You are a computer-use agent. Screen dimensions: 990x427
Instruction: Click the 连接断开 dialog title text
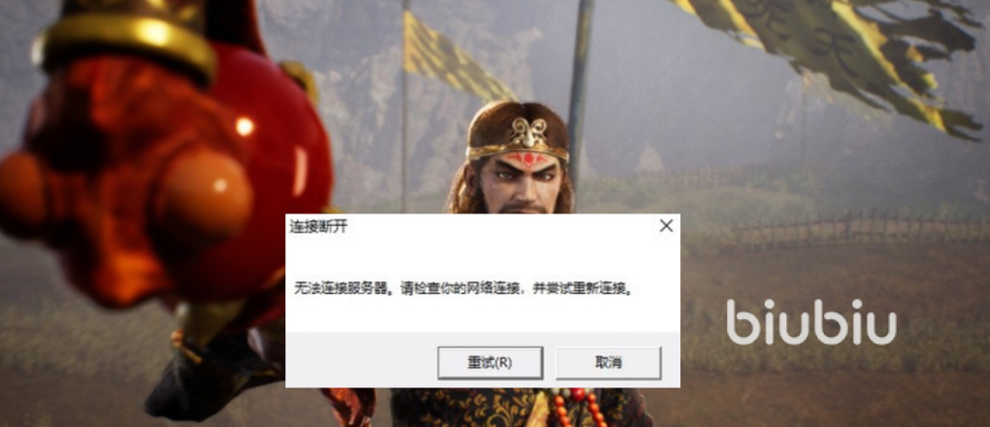tap(318, 227)
